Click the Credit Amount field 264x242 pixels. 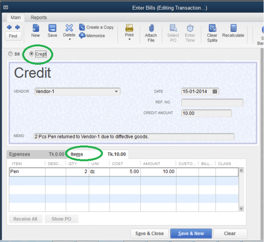206,113
